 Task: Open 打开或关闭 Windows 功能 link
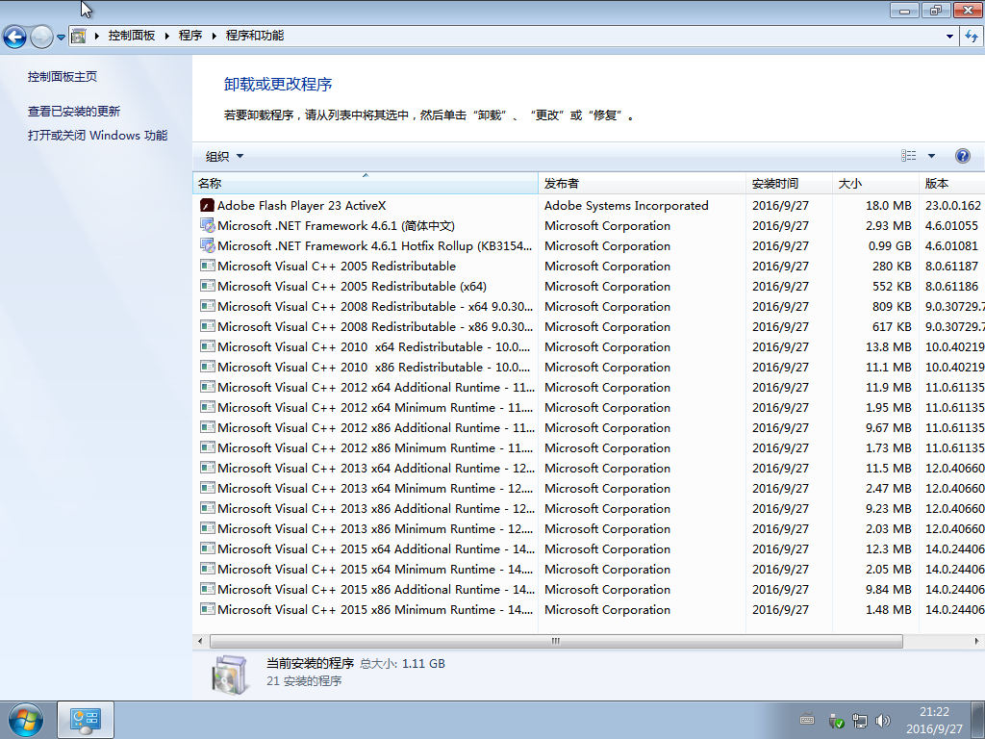[97, 135]
